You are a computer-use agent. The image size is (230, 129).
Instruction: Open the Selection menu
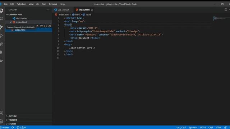point(22,4)
